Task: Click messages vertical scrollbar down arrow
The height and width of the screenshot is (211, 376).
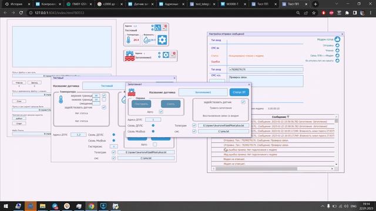Action: [x=336, y=164]
